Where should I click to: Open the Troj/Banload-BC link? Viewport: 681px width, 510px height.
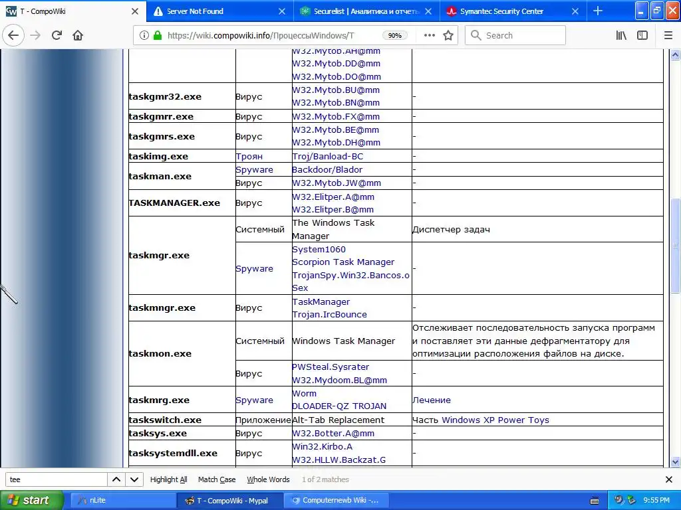coord(327,156)
